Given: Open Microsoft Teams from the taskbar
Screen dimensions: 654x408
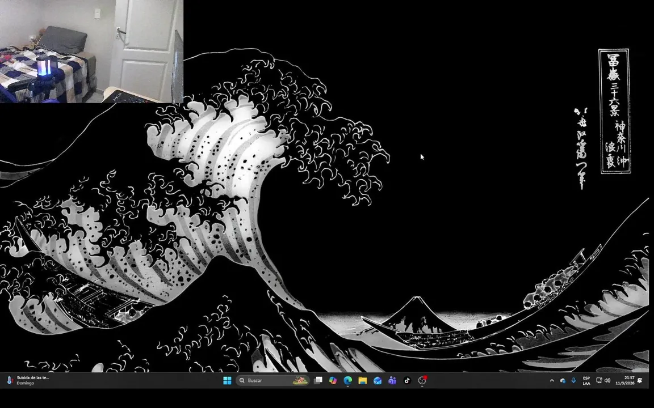Looking at the screenshot, I should (392, 381).
